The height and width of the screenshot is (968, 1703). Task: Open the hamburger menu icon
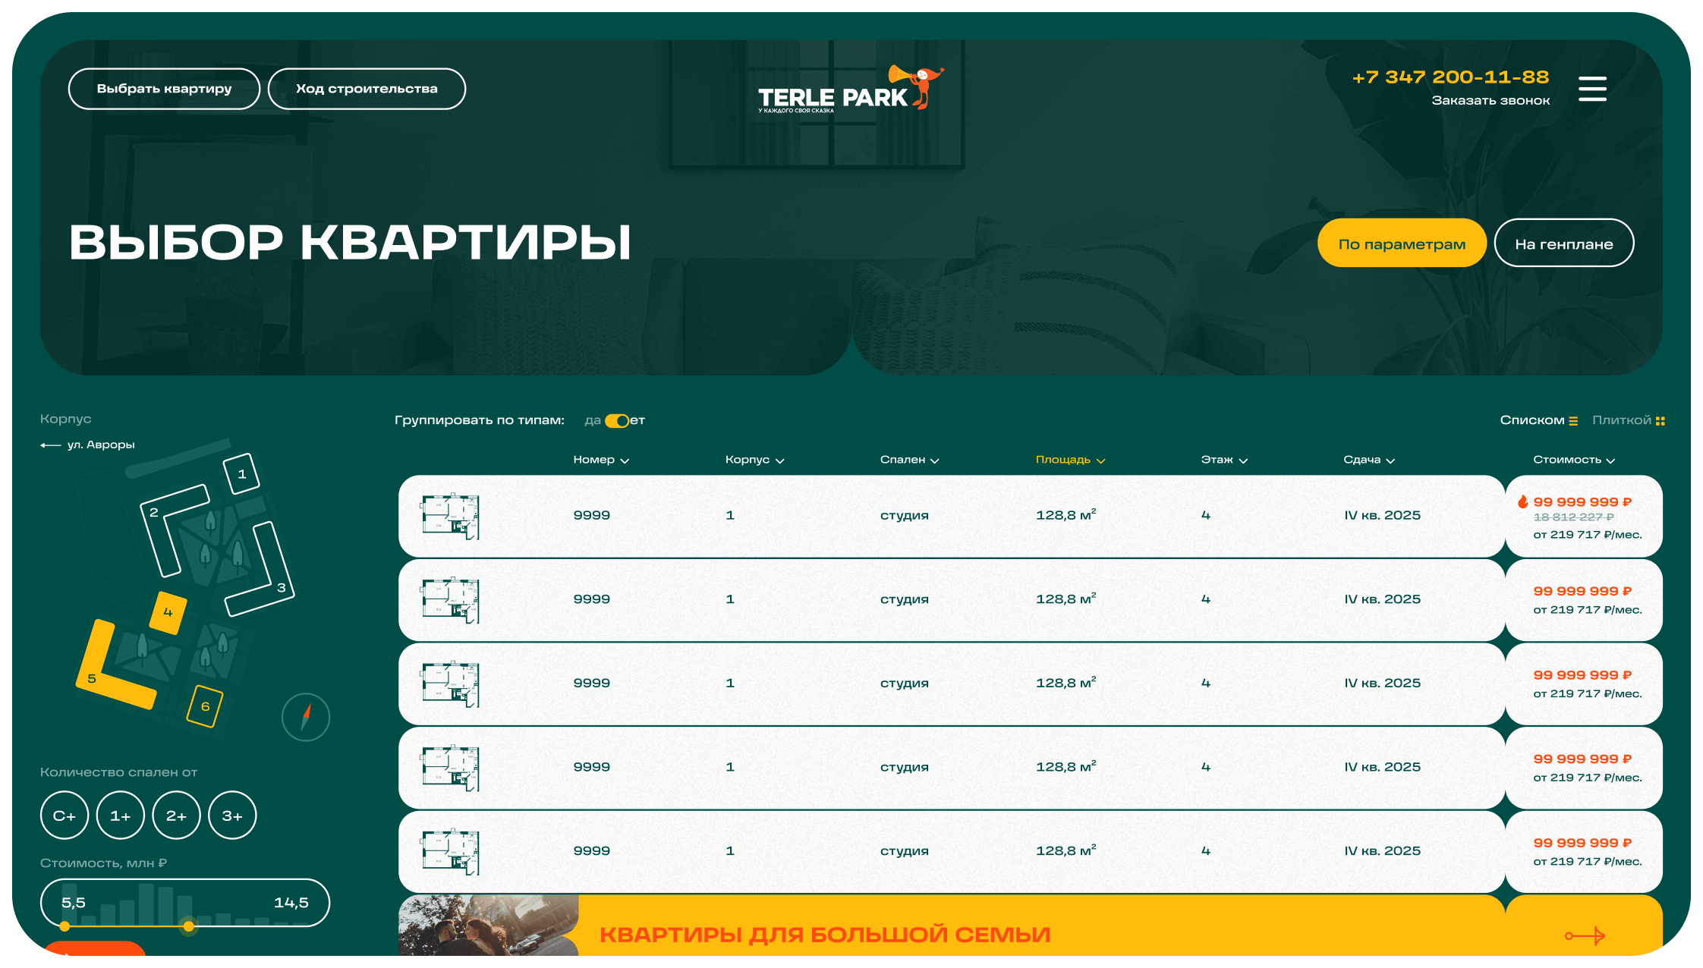pos(1592,89)
